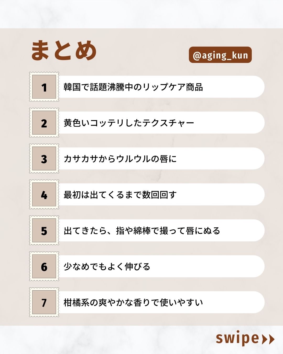Image resolution: width=283 pixels, height=354 pixels.
Task: Click the empty marble footer beside swipe
Action: point(105,340)
